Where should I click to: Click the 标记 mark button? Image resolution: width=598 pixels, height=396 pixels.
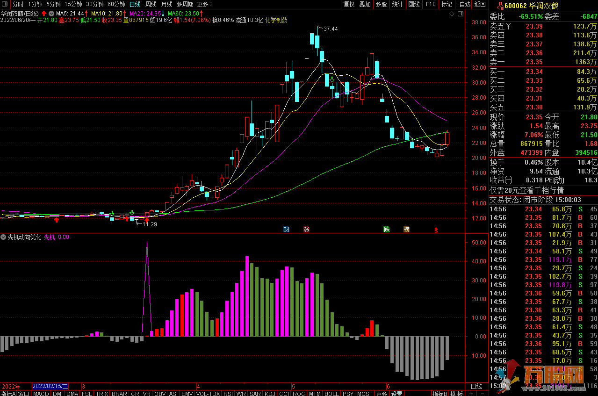pos(447,4)
